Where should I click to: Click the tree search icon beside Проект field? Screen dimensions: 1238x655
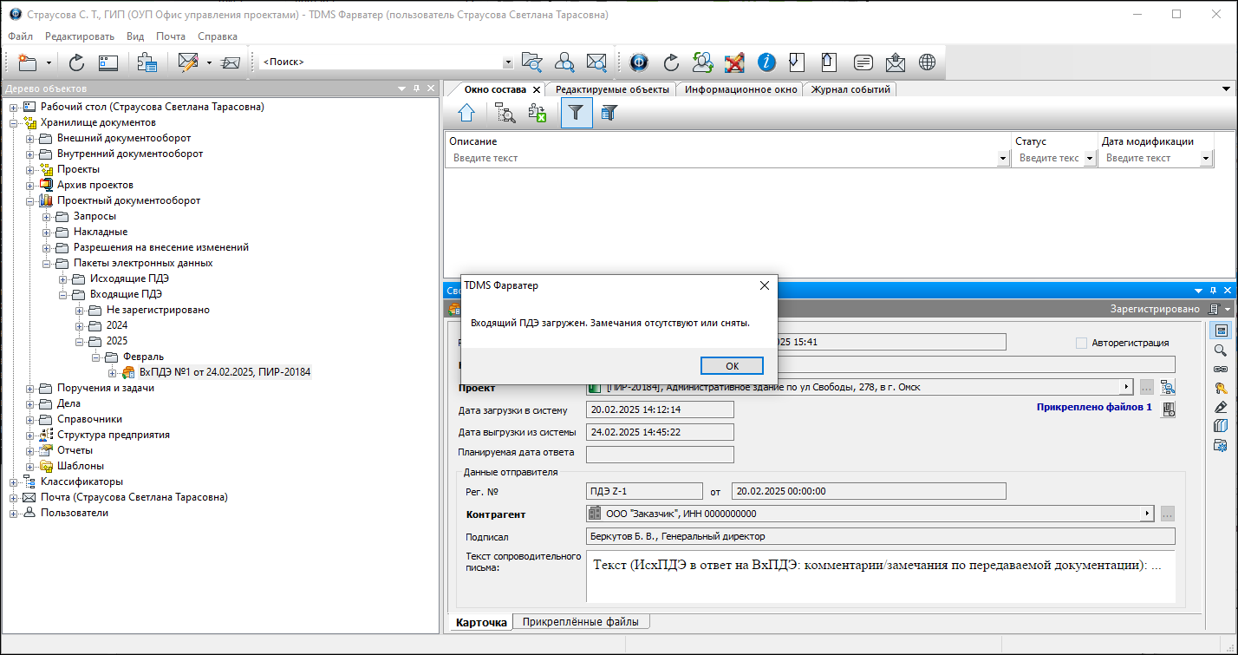point(1168,387)
